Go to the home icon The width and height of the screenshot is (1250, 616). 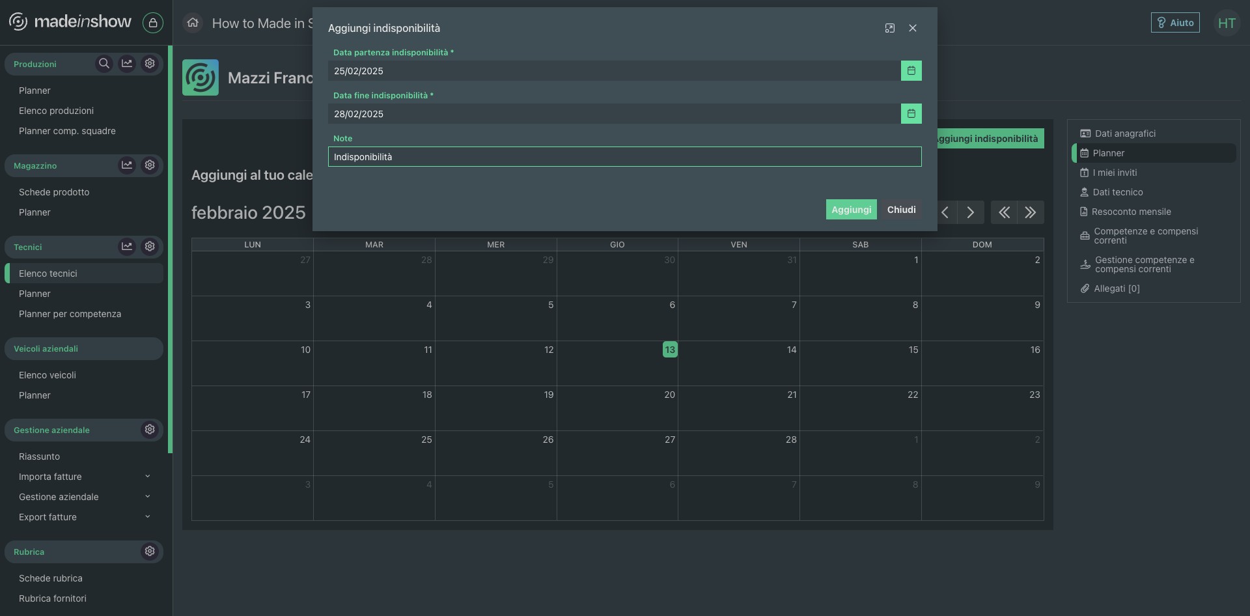(x=193, y=23)
